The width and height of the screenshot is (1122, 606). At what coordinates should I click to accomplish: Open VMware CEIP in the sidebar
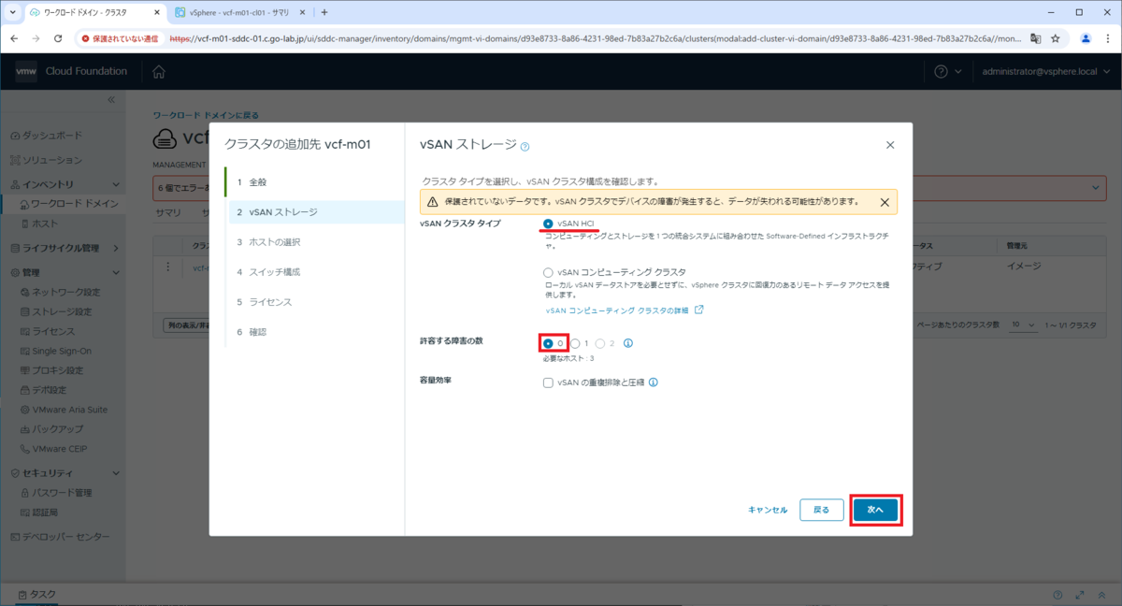(56, 449)
